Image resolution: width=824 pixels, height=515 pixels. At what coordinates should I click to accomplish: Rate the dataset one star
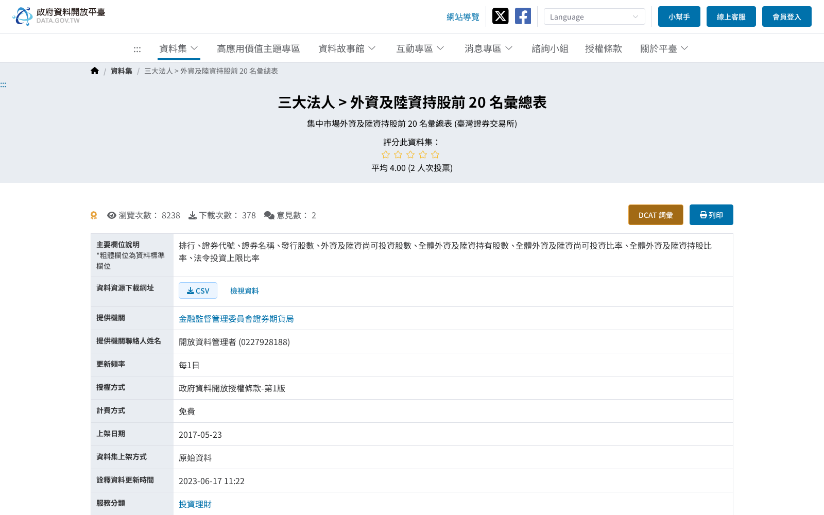click(386, 154)
